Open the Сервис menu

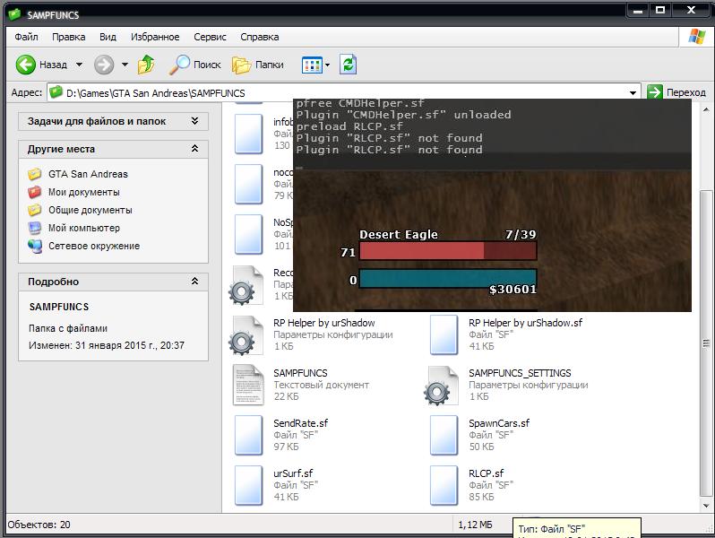(x=210, y=37)
